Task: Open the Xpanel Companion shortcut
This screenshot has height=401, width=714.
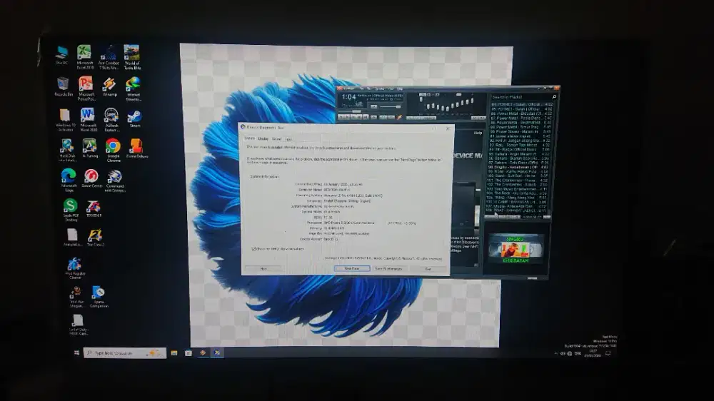Action: pyautogui.click(x=99, y=296)
